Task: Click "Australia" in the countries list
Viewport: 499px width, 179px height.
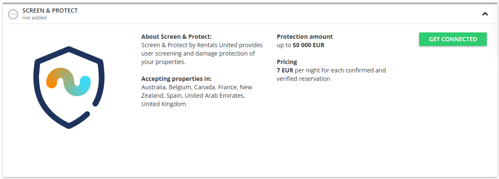Action: pos(153,87)
